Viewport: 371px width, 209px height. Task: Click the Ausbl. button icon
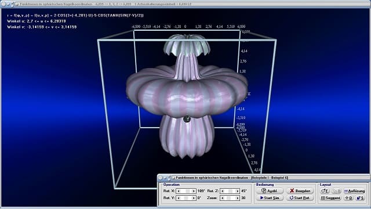264,191
